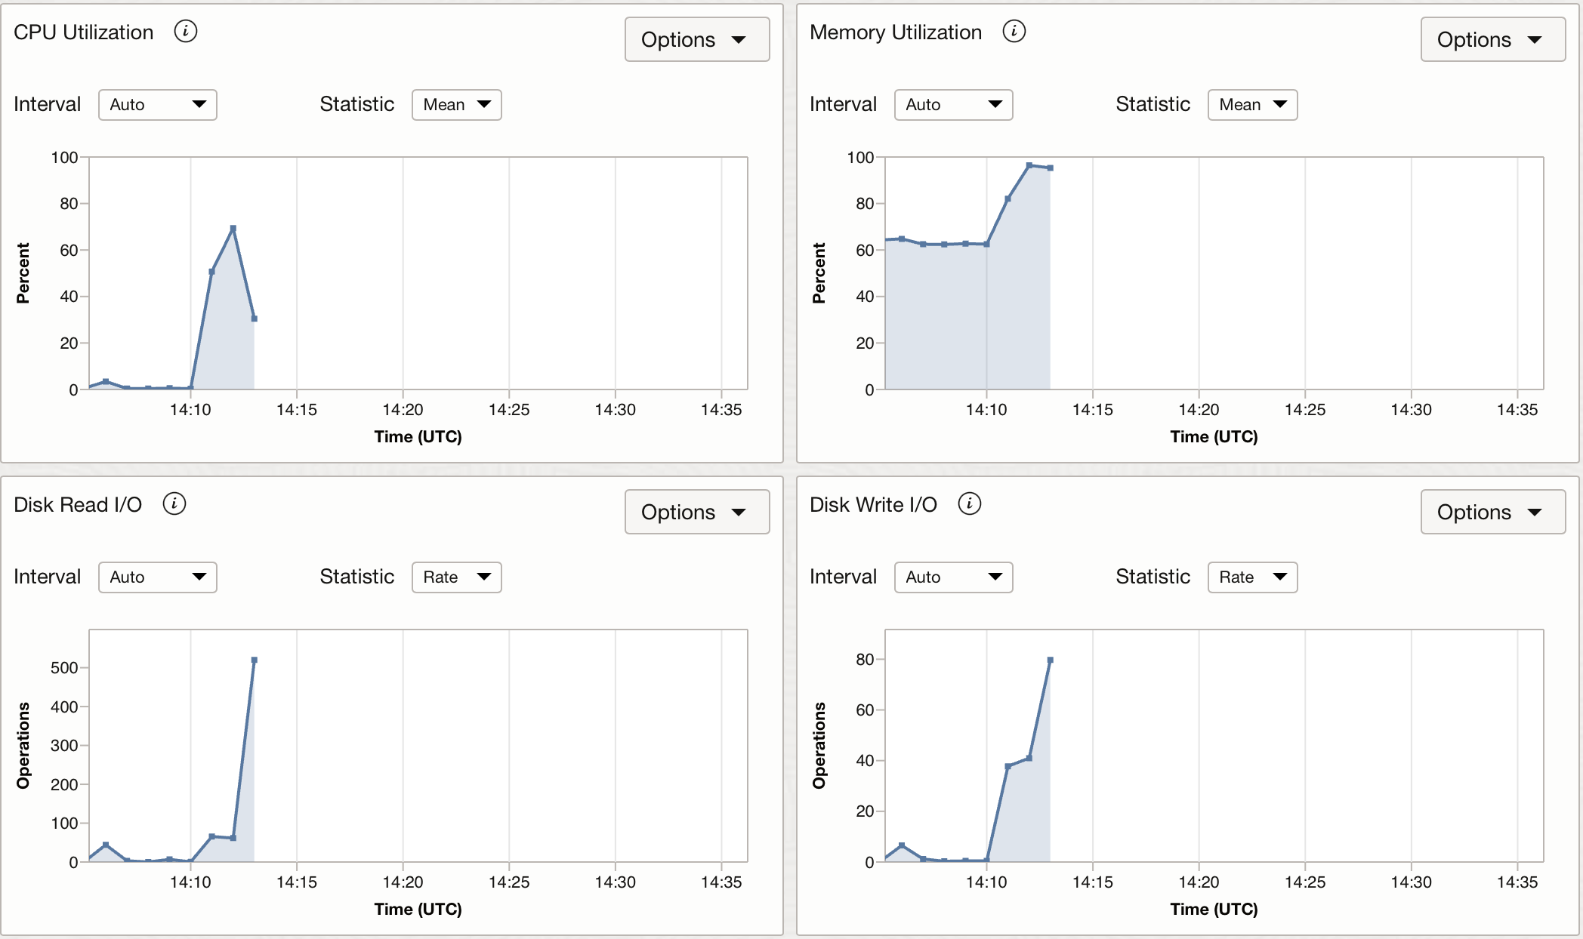Change Memory Utilization Statistic from Mean
The width and height of the screenshot is (1583, 939).
tap(1252, 105)
